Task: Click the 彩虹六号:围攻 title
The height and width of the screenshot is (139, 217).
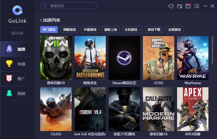Action: coord(124,134)
